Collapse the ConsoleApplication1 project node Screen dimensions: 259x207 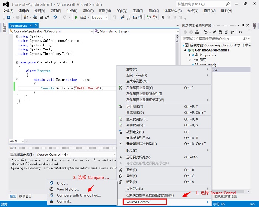tap(185, 50)
